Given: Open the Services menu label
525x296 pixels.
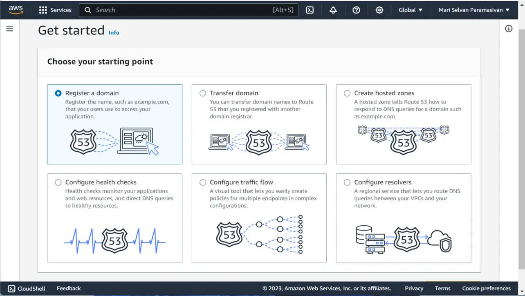Looking at the screenshot, I should point(61,10).
